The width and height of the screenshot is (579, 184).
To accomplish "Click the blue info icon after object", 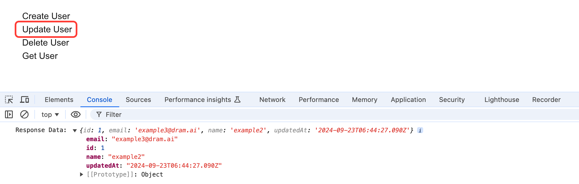I will point(420,130).
